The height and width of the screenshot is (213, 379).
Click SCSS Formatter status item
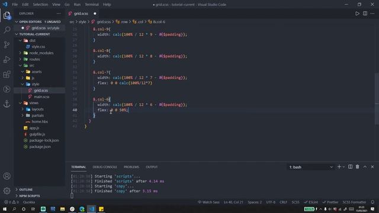354,202
